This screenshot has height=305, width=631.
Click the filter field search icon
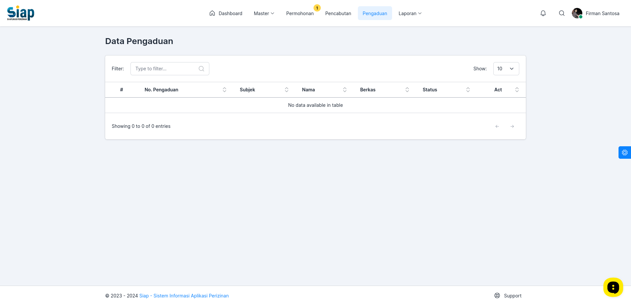pos(201,69)
